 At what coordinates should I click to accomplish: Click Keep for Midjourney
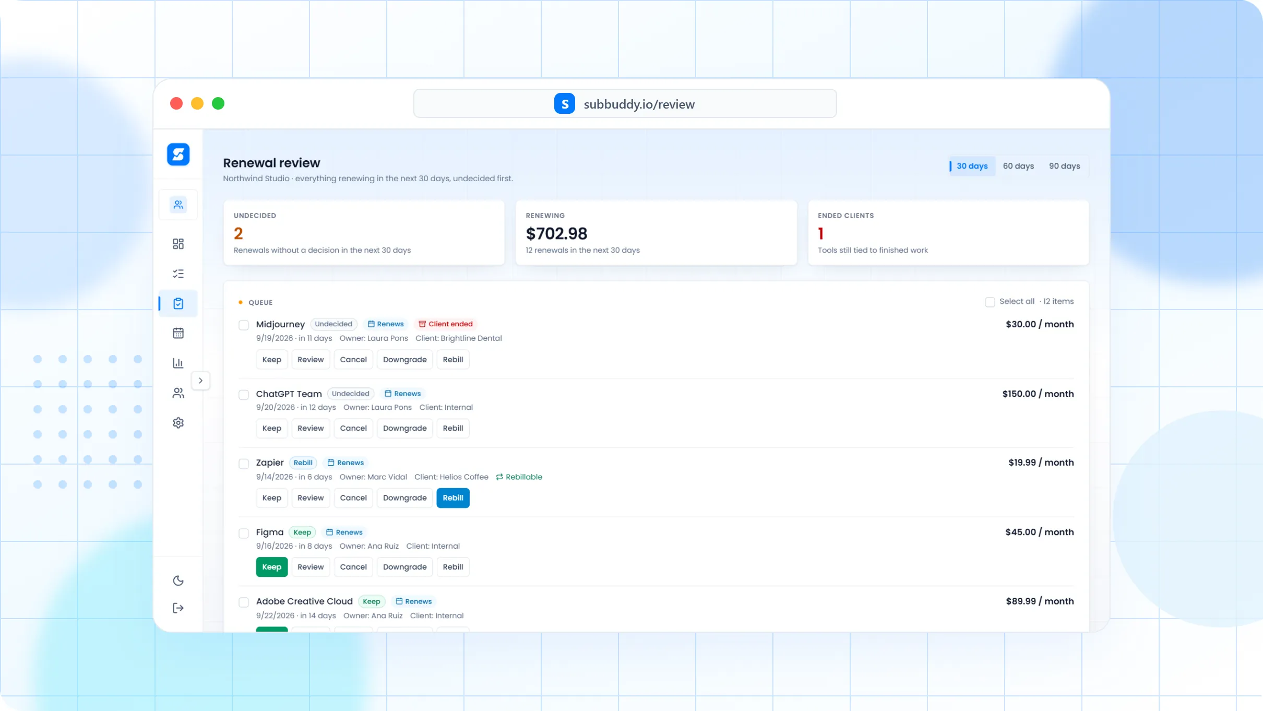tap(272, 360)
